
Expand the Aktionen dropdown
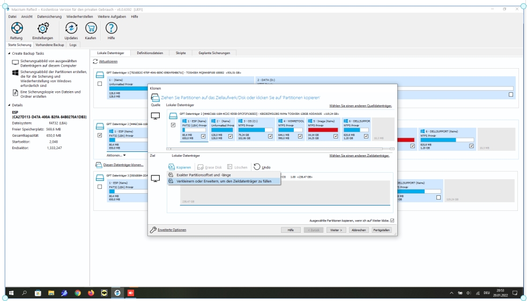[x=116, y=156]
